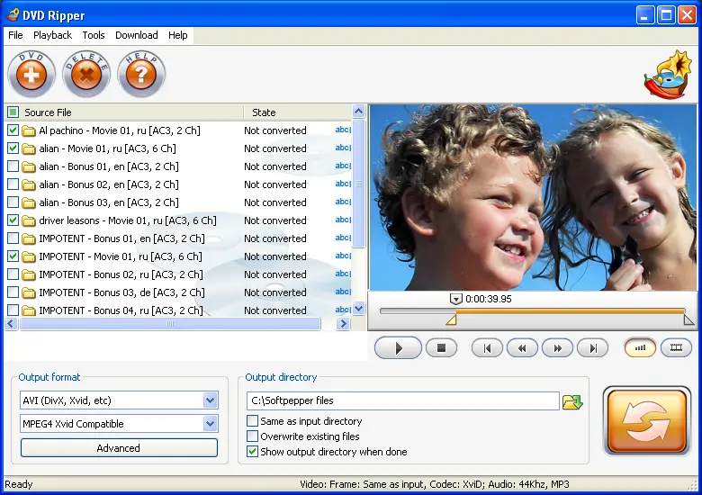Enable Overwrite existing files
Viewport: 702px width, 495px height.
pyautogui.click(x=253, y=436)
